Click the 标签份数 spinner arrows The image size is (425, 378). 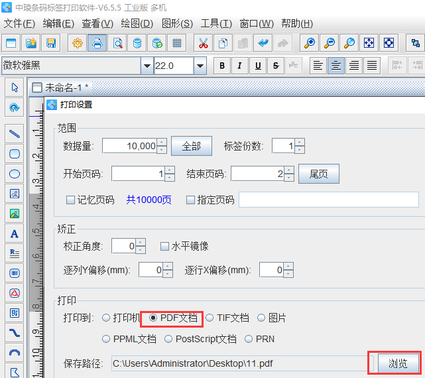point(300,146)
